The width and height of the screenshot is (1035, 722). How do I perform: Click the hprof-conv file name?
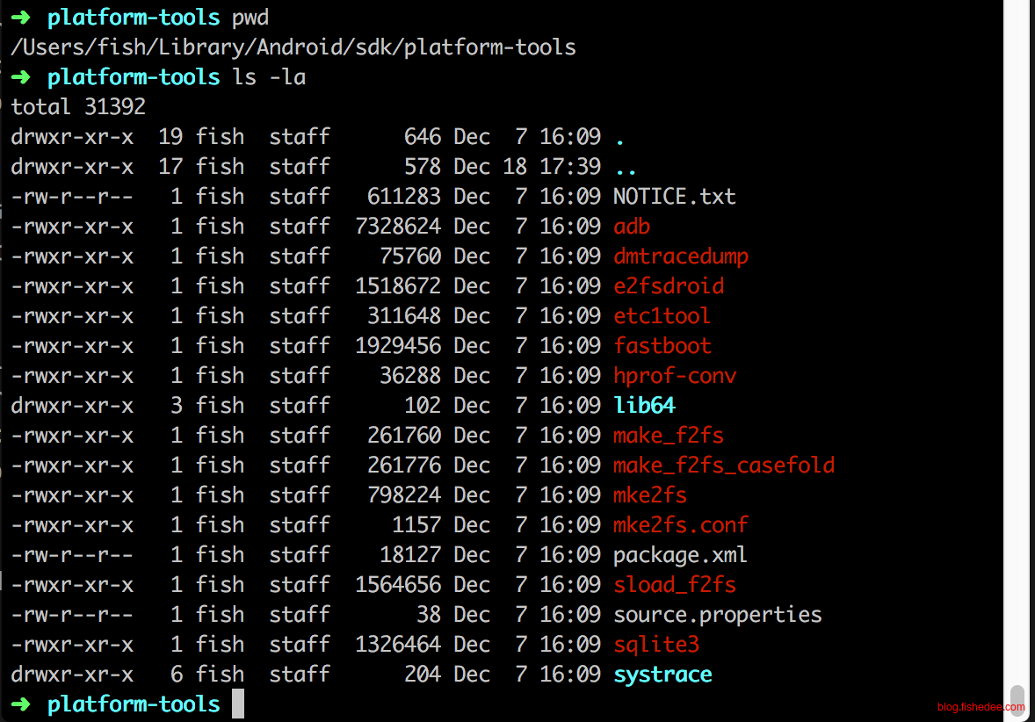click(x=675, y=376)
